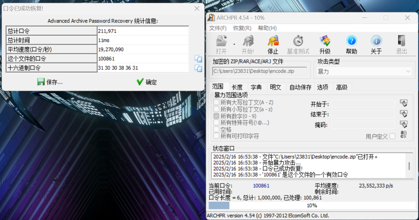
Task: Click the icon beside 开始于 field
Action: coord(404,104)
